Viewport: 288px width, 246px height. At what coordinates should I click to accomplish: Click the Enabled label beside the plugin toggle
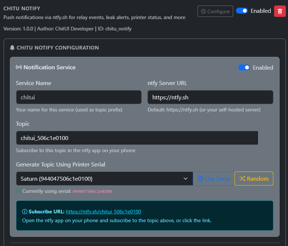pos(261,11)
